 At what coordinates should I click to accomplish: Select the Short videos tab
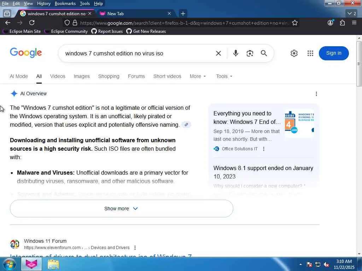(167, 76)
